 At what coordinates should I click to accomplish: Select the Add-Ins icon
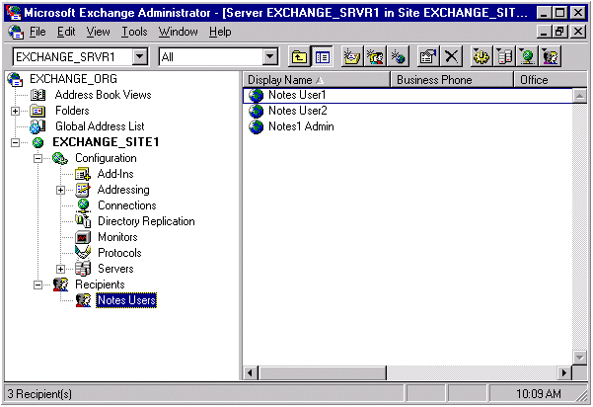tap(83, 174)
